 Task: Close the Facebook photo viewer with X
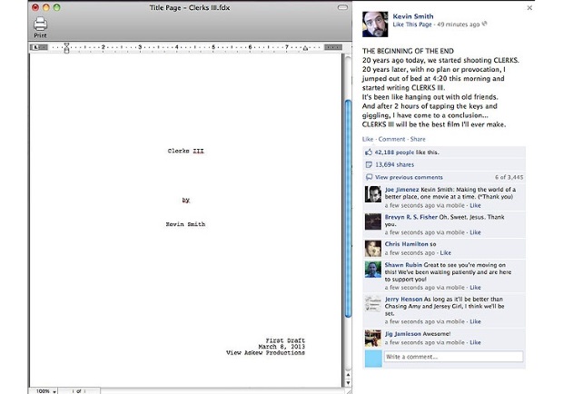[529, 7]
